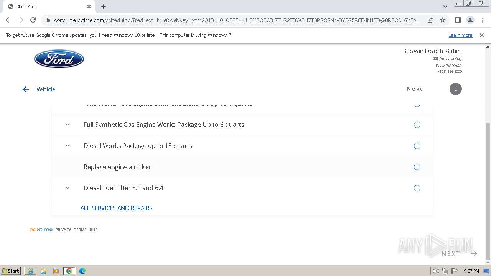
Task: Open the file explorer on the taskbar
Action: click(x=43, y=271)
